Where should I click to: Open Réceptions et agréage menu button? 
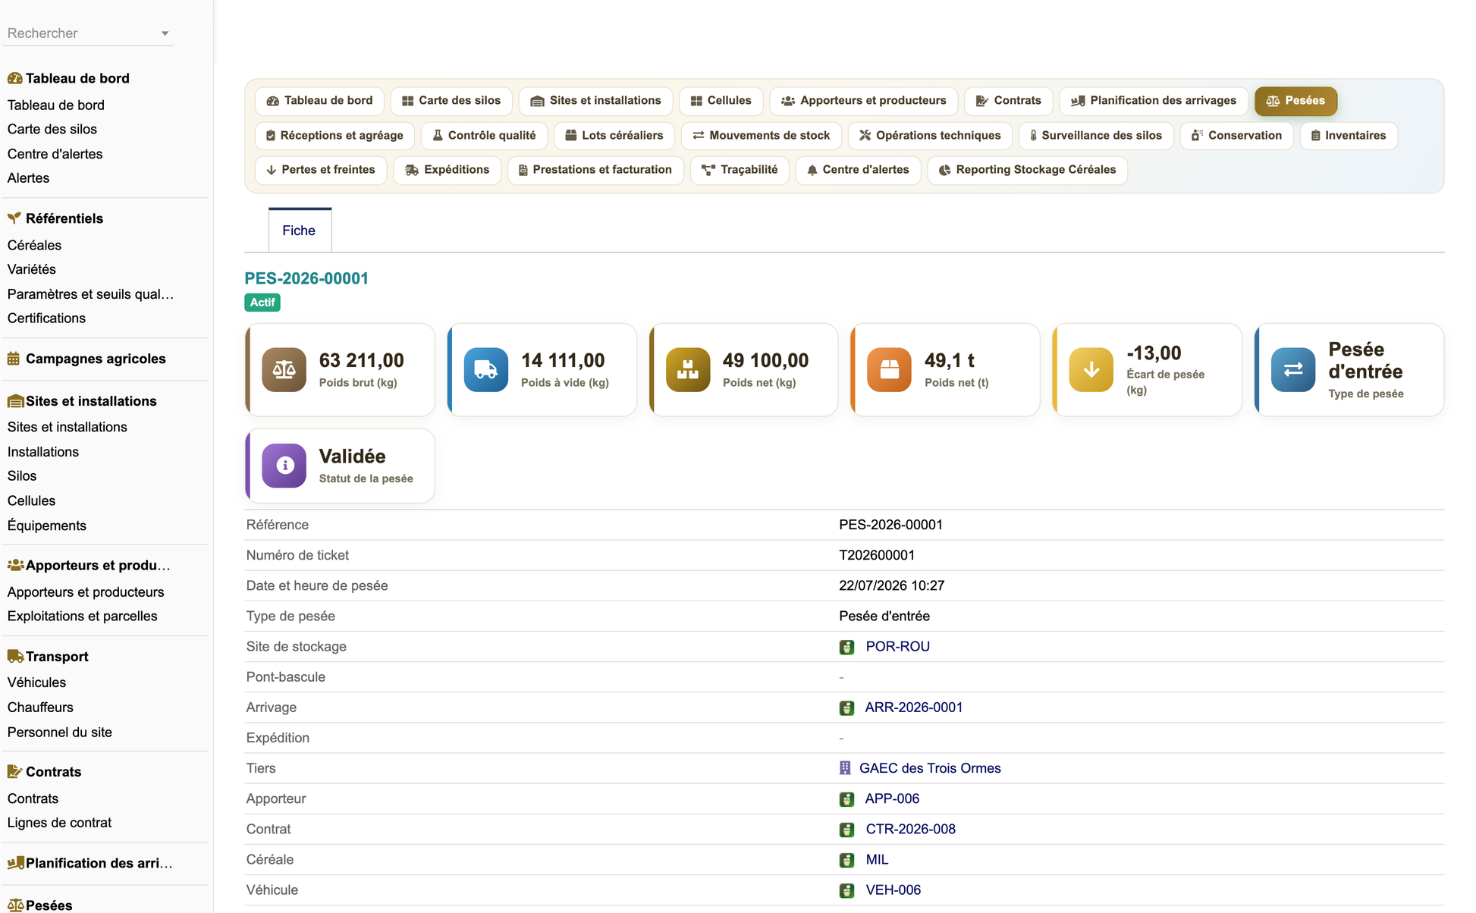[x=335, y=136]
